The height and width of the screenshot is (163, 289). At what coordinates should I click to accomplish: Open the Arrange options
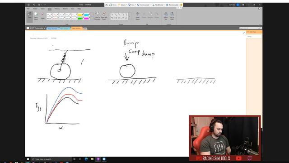[x=150, y=15]
